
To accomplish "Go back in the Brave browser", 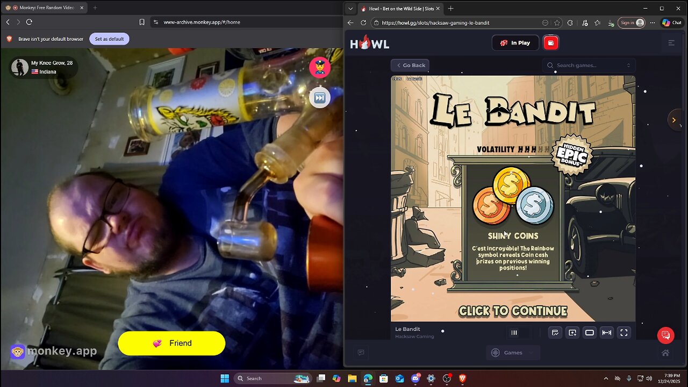I will tap(8, 22).
